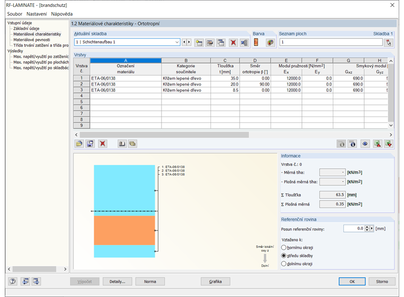Open the Aktuální skladba dropdown
The image size is (404, 297).
177,42
